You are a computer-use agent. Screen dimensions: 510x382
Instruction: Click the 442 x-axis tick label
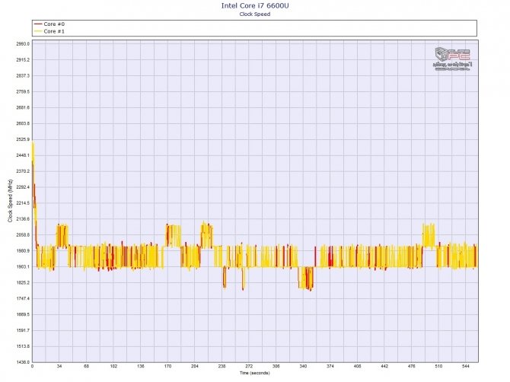[384, 366]
